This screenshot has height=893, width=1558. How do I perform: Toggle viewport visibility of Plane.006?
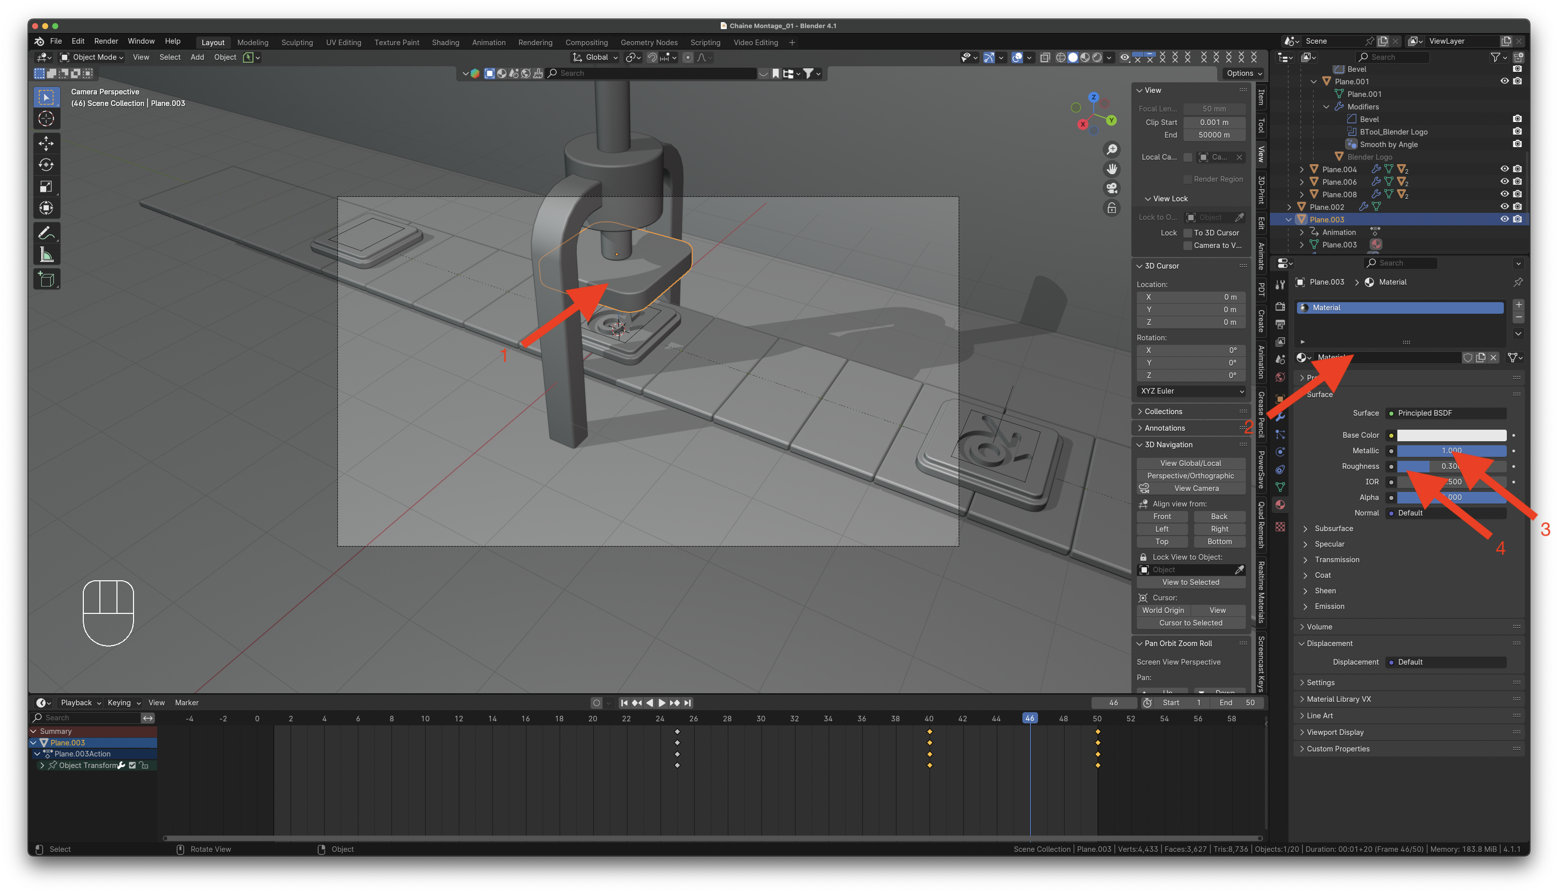1504,182
